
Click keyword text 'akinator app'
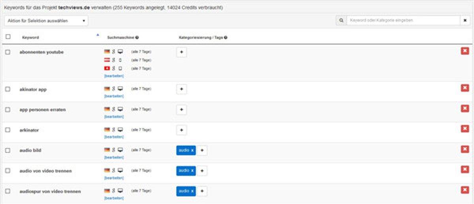(33, 89)
